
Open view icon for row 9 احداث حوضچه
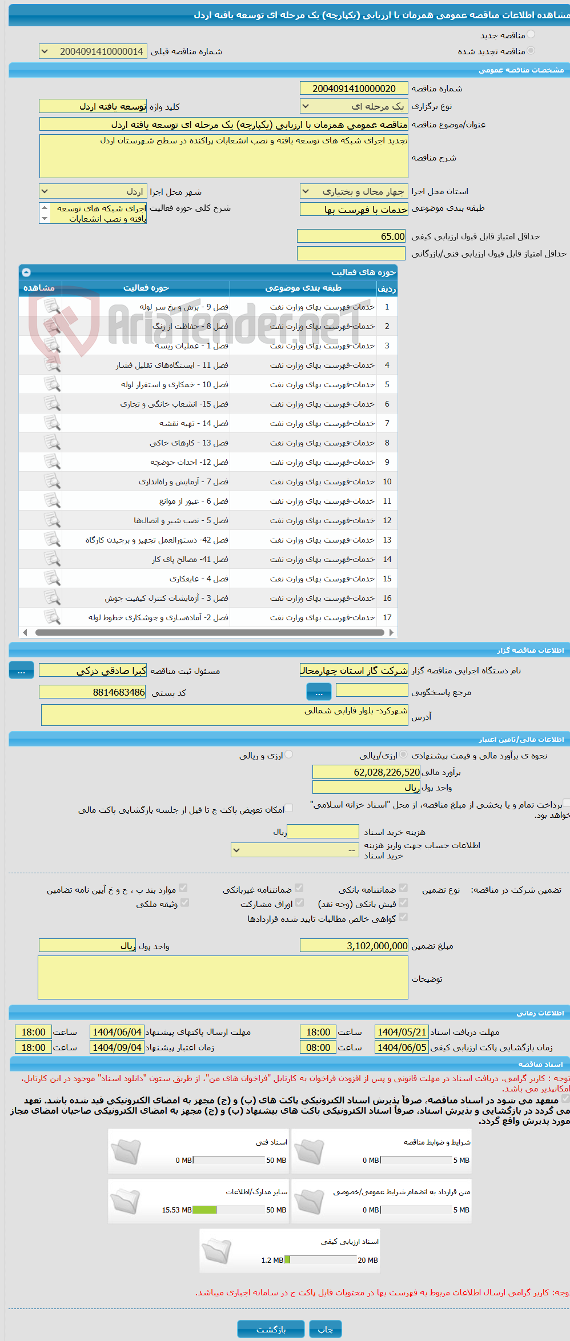52,462
